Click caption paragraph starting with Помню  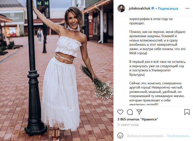(x=157, y=43)
